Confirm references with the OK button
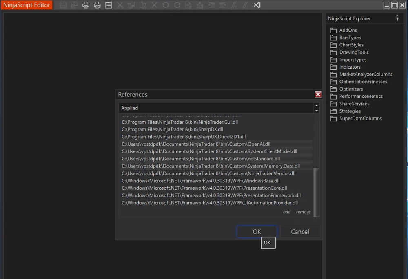Image resolution: width=408 pixels, height=279 pixels. 257,232
